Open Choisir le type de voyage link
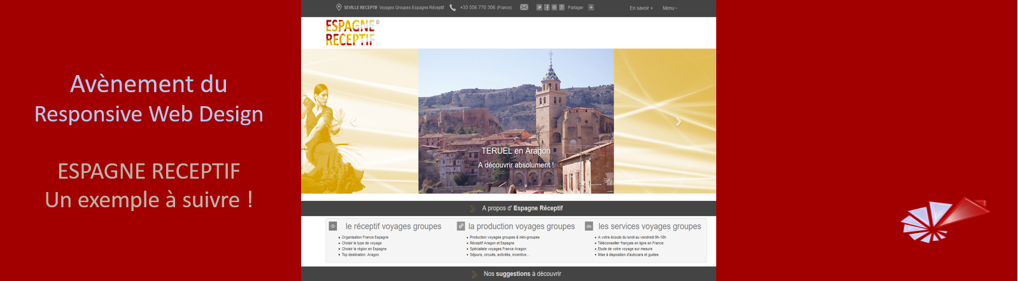The width and height of the screenshot is (1018, 281). pyautogui.click(x=362, y=243)
